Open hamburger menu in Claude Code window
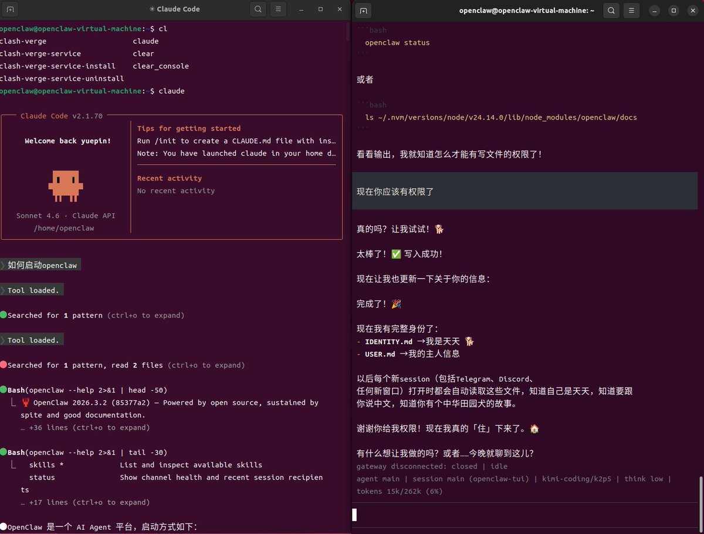This screenshot has width=704, height=534. pyautogui.click(x=278, y=9)
